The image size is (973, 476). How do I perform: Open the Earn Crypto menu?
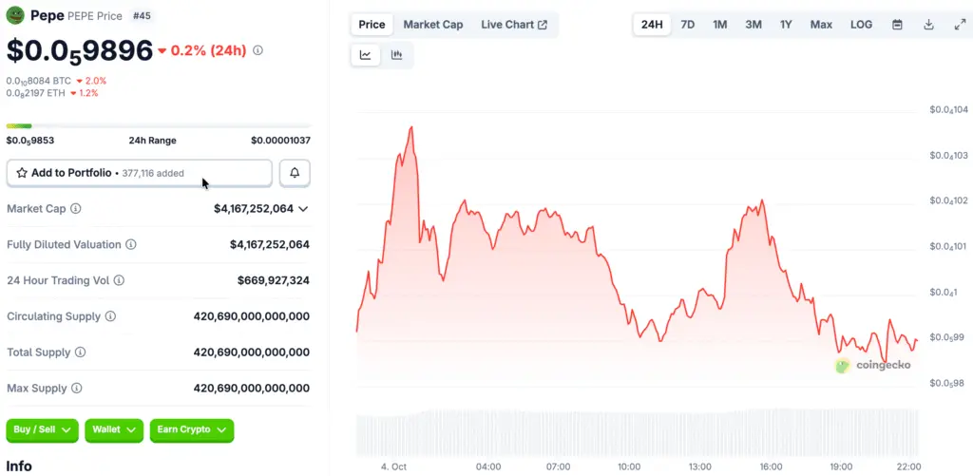pyautogui.click(x=191, y=430)
